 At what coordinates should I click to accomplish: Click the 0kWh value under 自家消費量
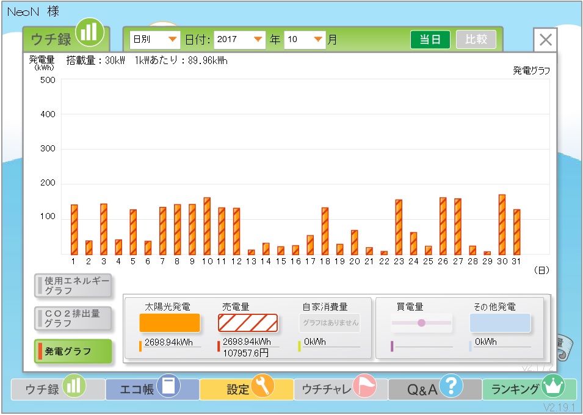click(314, 342)
